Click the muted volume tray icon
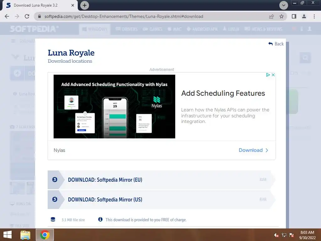This screenshot has height=241, width=321. [x=276, y=235]
